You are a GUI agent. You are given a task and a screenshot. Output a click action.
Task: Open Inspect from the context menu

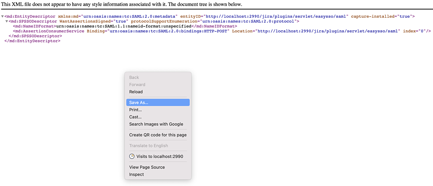tap(158, 174)
